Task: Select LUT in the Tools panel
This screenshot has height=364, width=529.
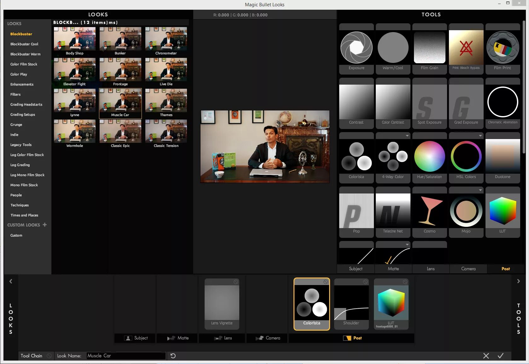Action: click(503, 212)
